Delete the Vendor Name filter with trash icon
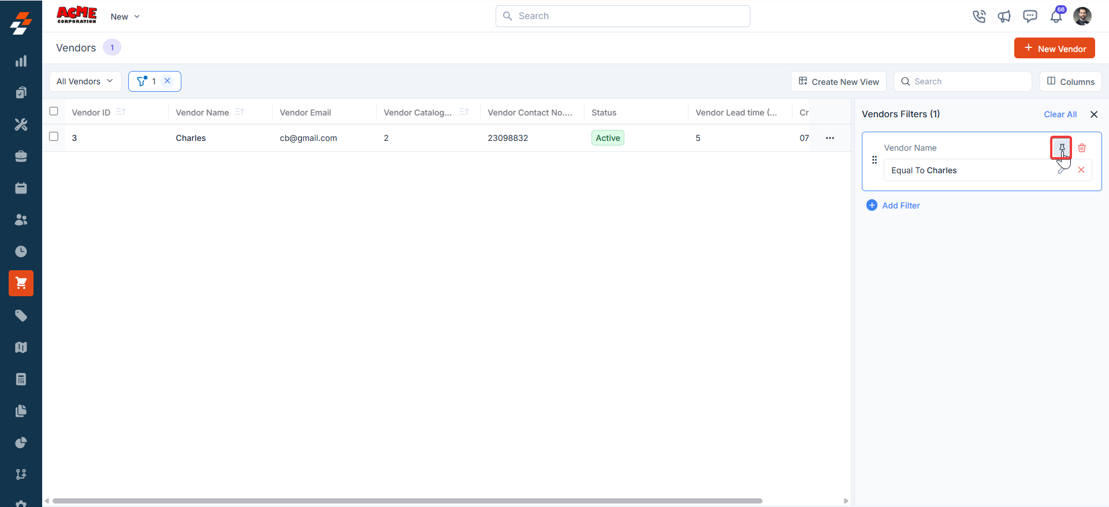This screenshot has height=507, width=1109. pyautogui.click(x=1082, y=148)
